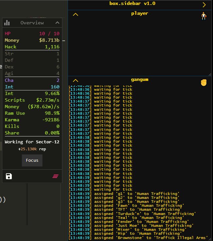The width and height of the screenshot is (213, 241).
Task: Click the +25.130k rep text
Action: click(x=32, y=149)
